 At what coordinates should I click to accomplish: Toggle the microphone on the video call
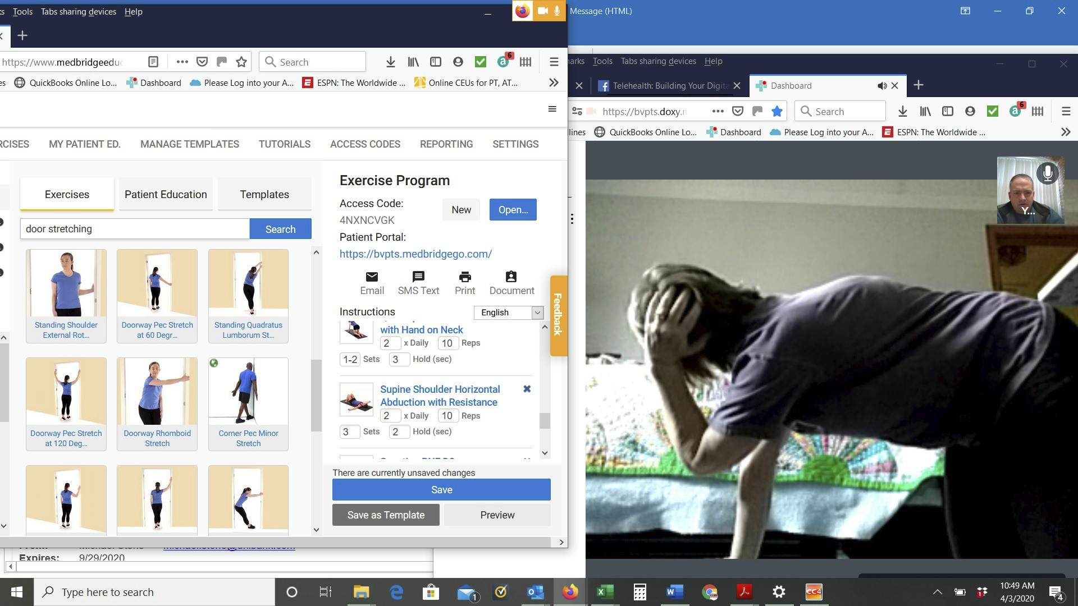[1047, 173]
